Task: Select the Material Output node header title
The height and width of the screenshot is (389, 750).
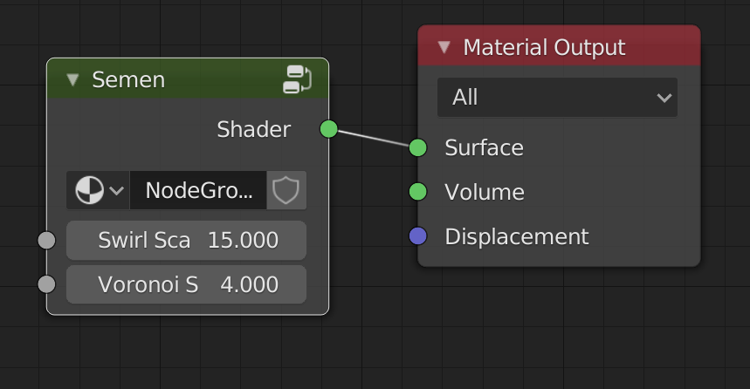Action: tap(544, 47)
